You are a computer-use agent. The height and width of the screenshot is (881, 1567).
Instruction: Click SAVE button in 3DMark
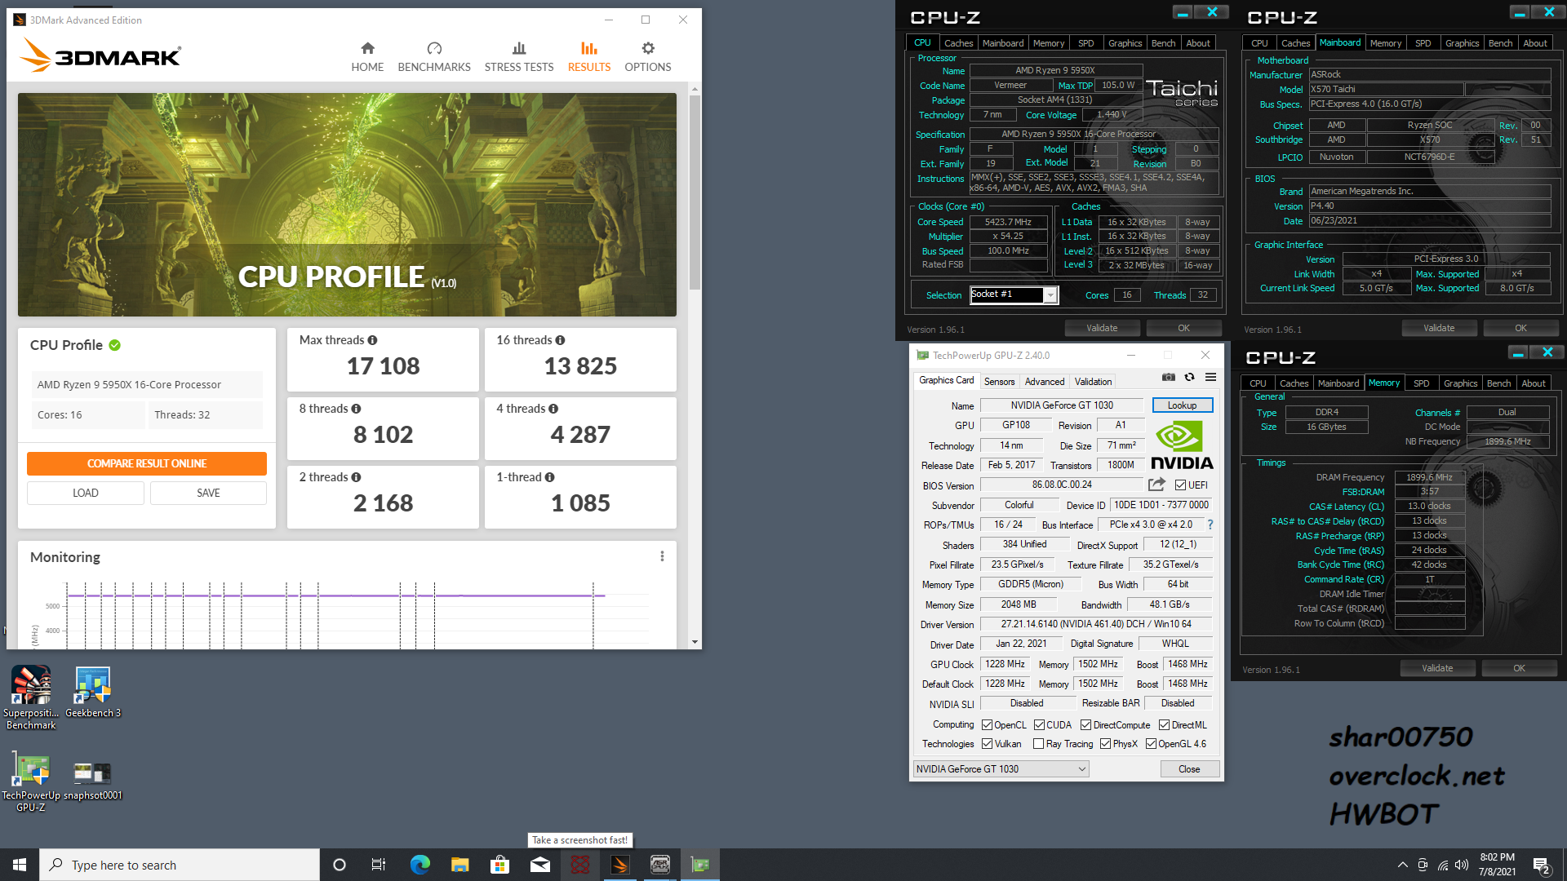click(x=208, y=493)
